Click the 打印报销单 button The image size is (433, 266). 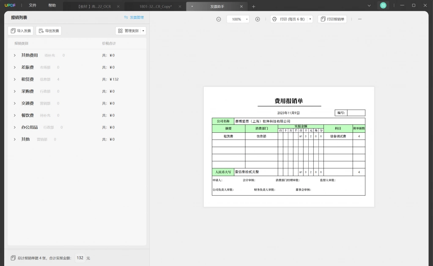332,19
